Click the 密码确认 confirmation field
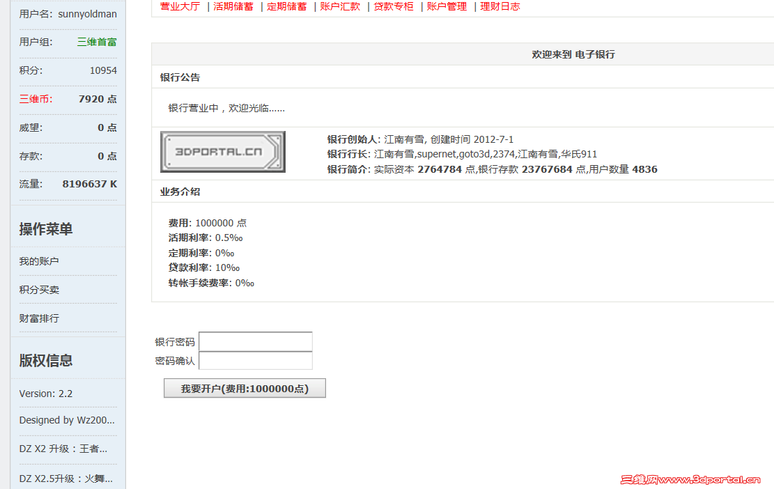This screenshot has width=774, height=489. (x=255, y=359)
